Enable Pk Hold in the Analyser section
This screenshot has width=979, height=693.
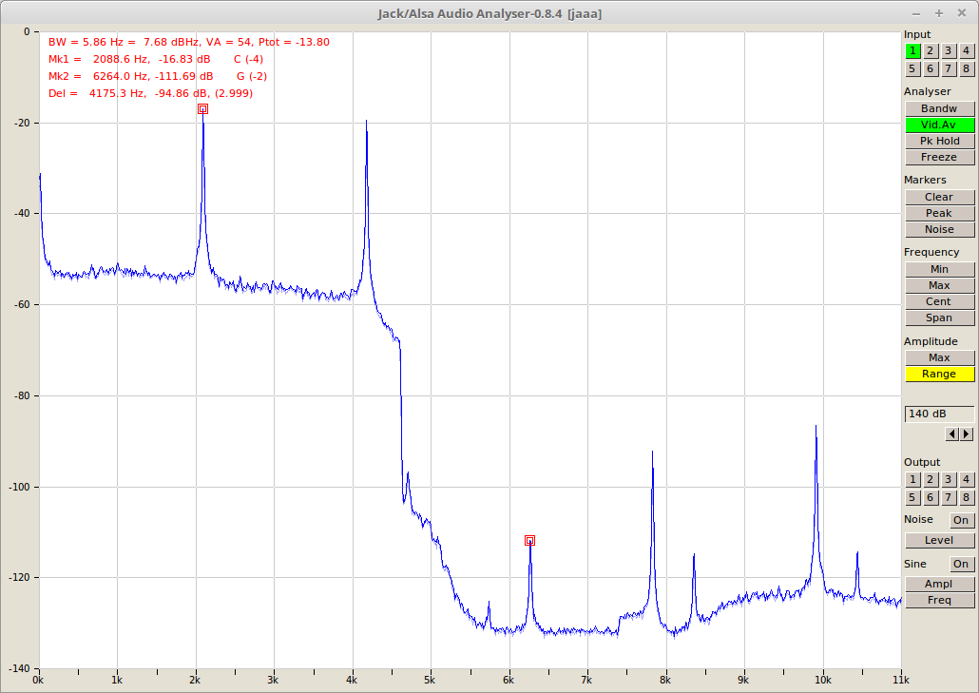click(939, 141)
